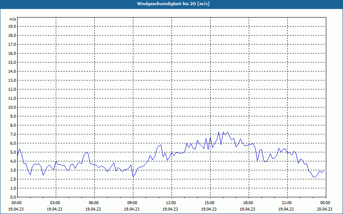Click the y-axis origin label '0,0'
The image size is (343, 214).
pos(13,197)
